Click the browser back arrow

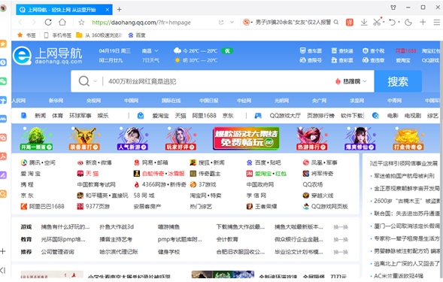(20, 23)
